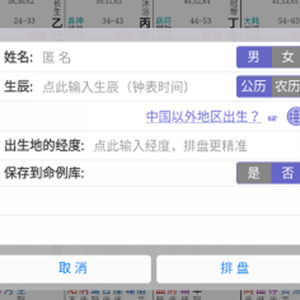Click 24-33 age range text
This screenshot has height=300, width=300.
(x=24, y=21)
